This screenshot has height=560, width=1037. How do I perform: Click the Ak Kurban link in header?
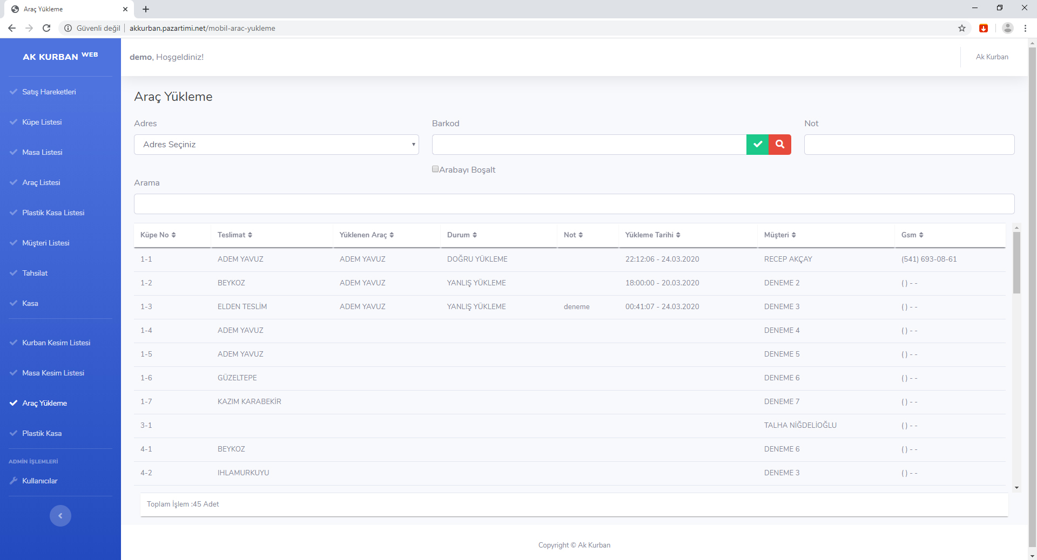[992, 57]
